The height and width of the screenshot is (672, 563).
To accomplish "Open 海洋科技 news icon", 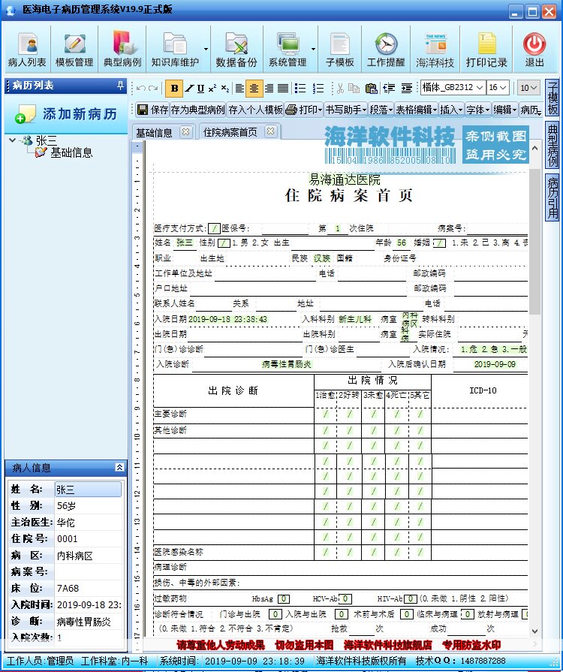I will 435,50.
